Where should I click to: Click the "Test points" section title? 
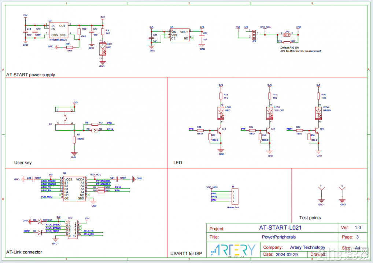point(310,218)
